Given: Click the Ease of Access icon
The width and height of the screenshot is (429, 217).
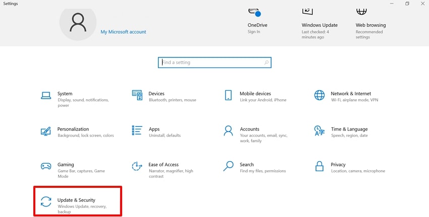Looking at the screenshot, I should (137, 166).
